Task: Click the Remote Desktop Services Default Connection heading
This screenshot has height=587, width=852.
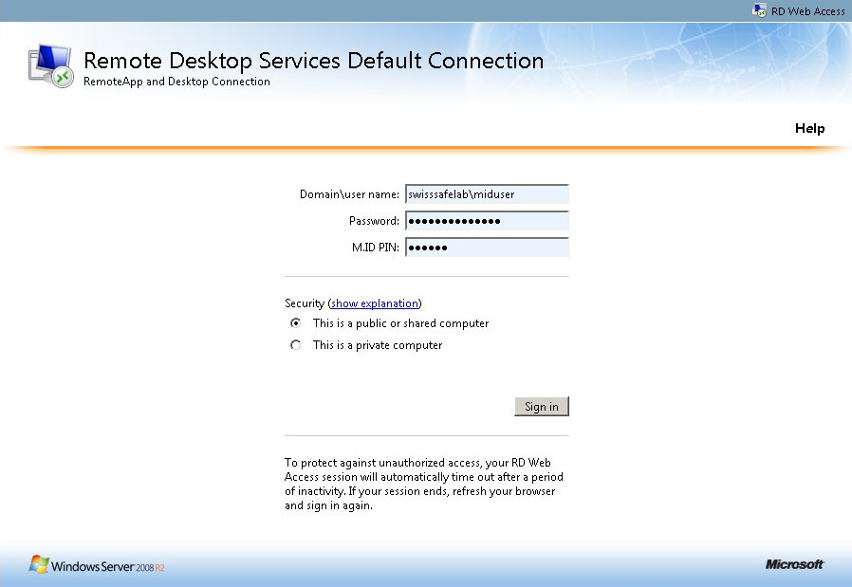Action: tap(313, 61)
